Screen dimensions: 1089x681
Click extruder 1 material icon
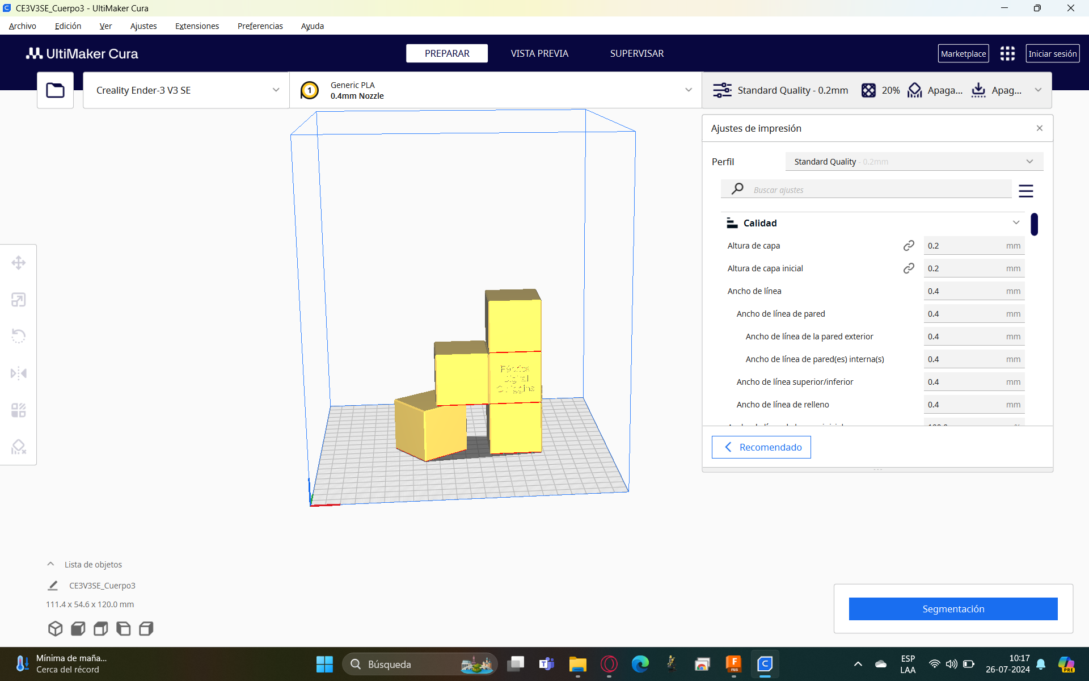click(x=310, y=90)
